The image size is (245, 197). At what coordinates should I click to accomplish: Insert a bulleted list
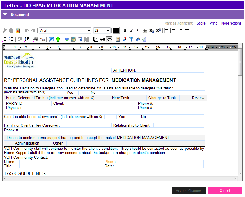pos(5,39)
